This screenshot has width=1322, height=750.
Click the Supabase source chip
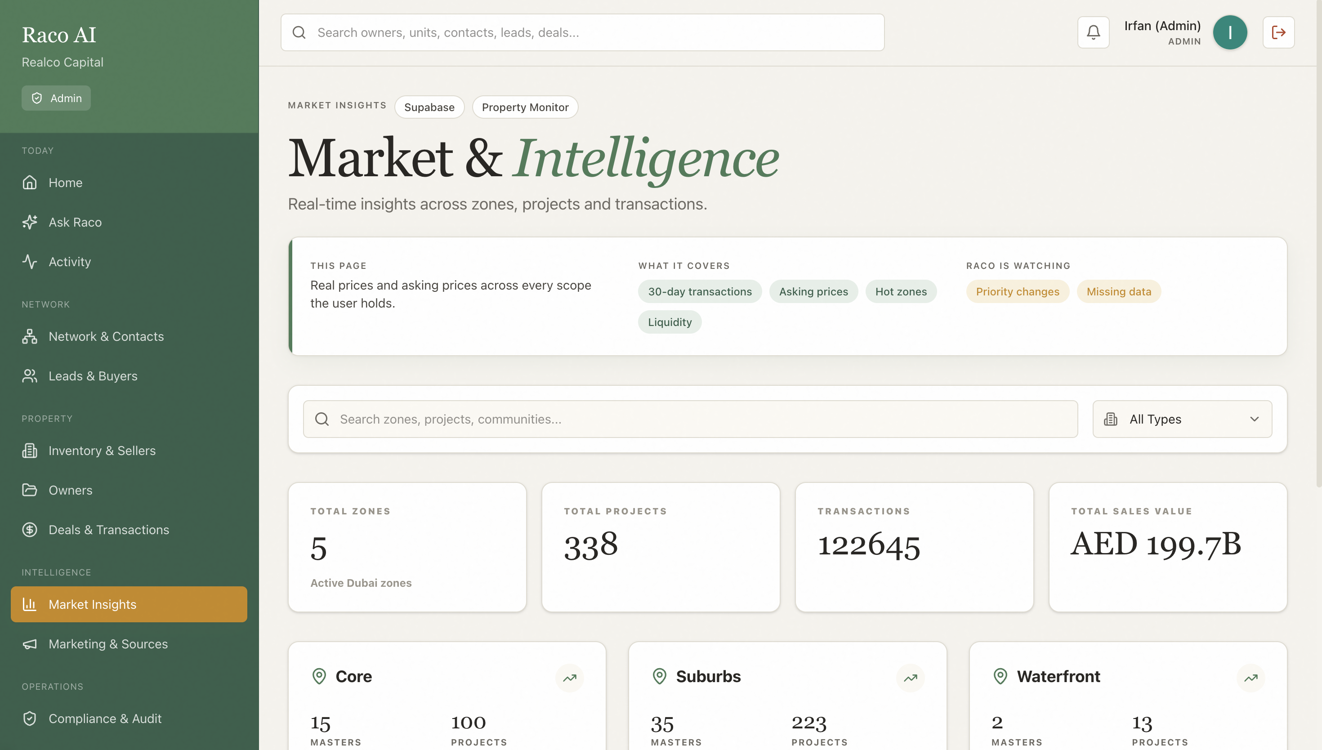429,107
